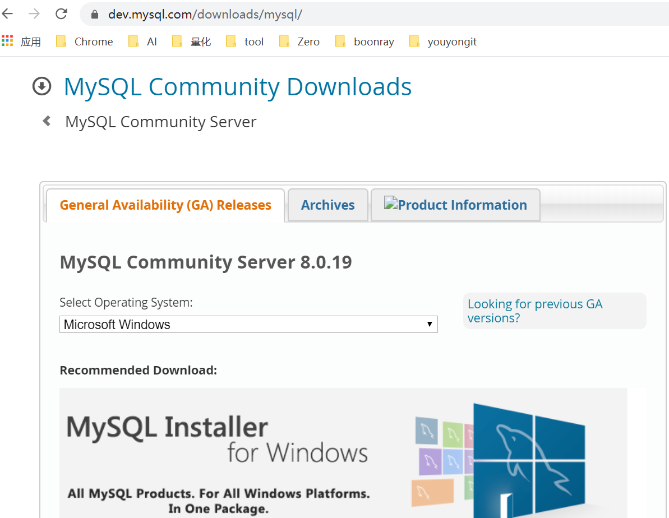669x518 pixels.
Task: Open the Zero bookmarks folder
Action: [x=299, y=41]
